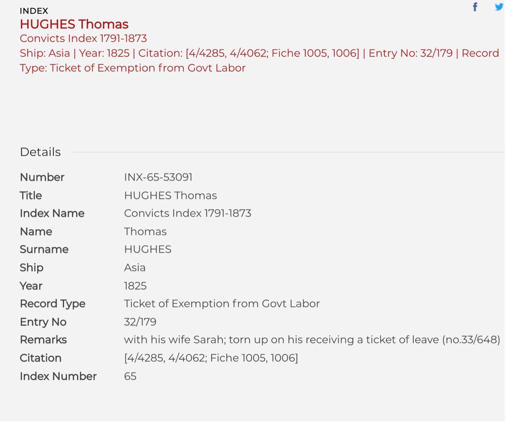Click the Title value HUGHES Thomas
This screenshot has height=422, width=506.
(170, 195)
